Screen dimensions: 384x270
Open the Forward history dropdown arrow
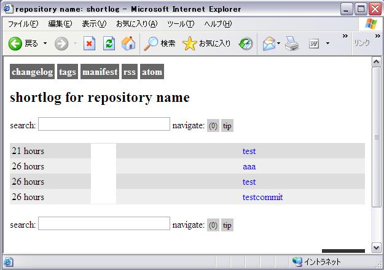pyautogui.click(x=76, y=44)
